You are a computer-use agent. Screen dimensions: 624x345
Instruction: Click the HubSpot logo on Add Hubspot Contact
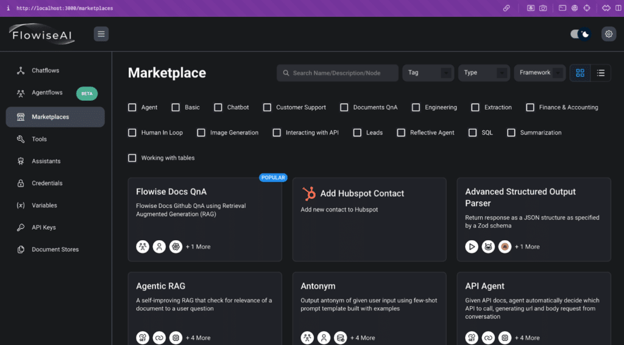[x=309, y=193]
